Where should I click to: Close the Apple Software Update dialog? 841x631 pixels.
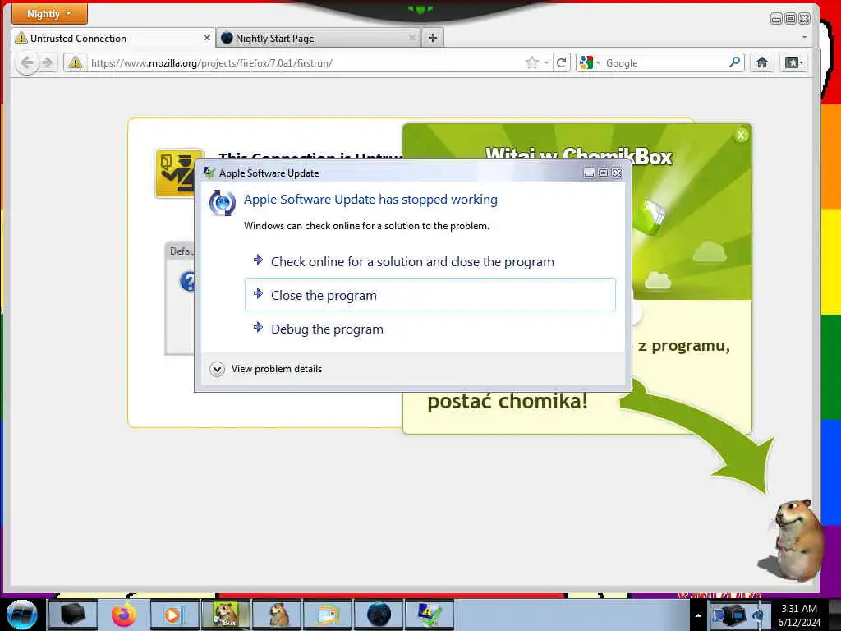tap(618, 173)
